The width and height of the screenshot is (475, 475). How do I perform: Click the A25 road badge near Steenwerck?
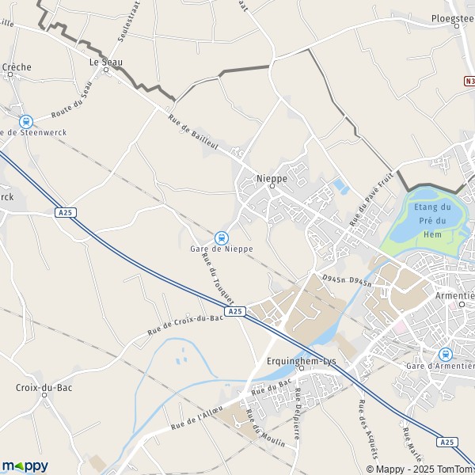point(66,213)
